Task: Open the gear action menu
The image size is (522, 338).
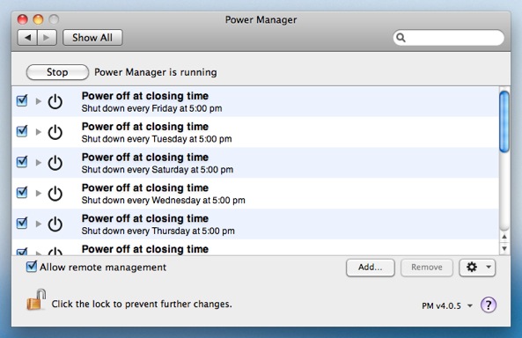Action: pos(477,268)
